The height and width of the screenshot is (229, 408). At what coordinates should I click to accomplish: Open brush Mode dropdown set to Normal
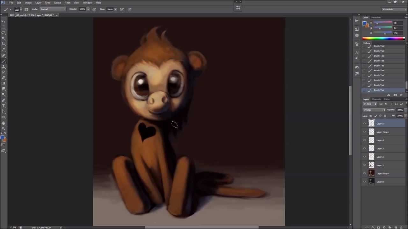coord(53,9)
